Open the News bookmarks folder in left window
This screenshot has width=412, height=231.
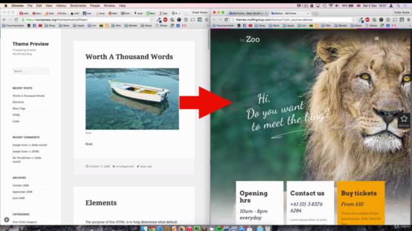[x=146, y=26]
